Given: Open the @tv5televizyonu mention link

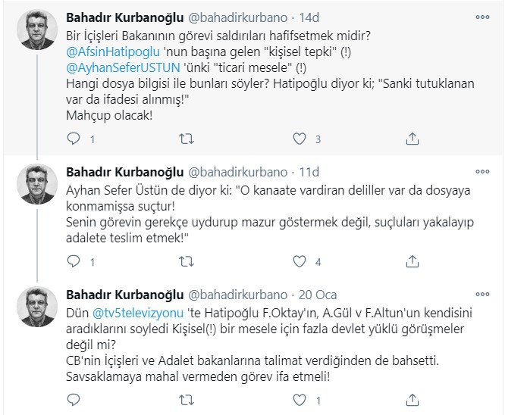Looking at the screenshot, I should [x=130, y=311].
